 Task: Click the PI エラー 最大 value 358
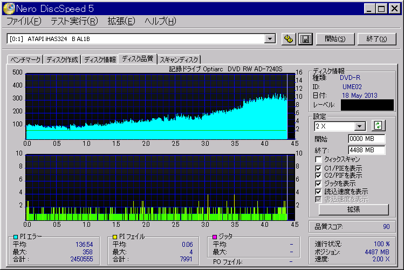point(87,252)
